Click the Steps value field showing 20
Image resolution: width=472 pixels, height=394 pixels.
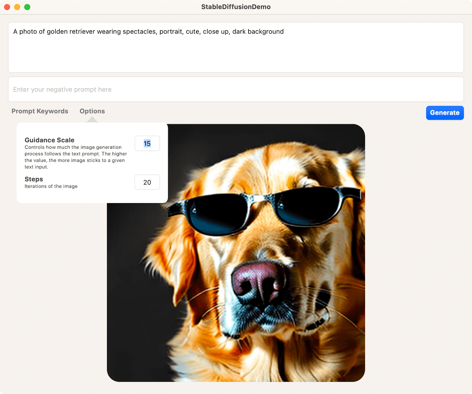tap(147, 182)
